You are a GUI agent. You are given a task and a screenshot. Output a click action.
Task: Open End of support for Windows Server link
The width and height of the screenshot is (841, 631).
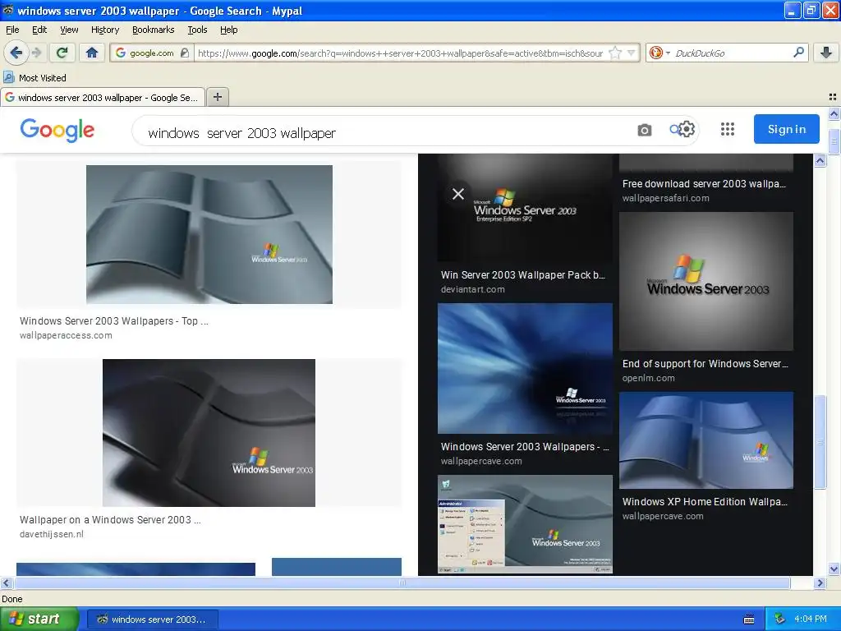pyautogui.click(x=705, y=363)
